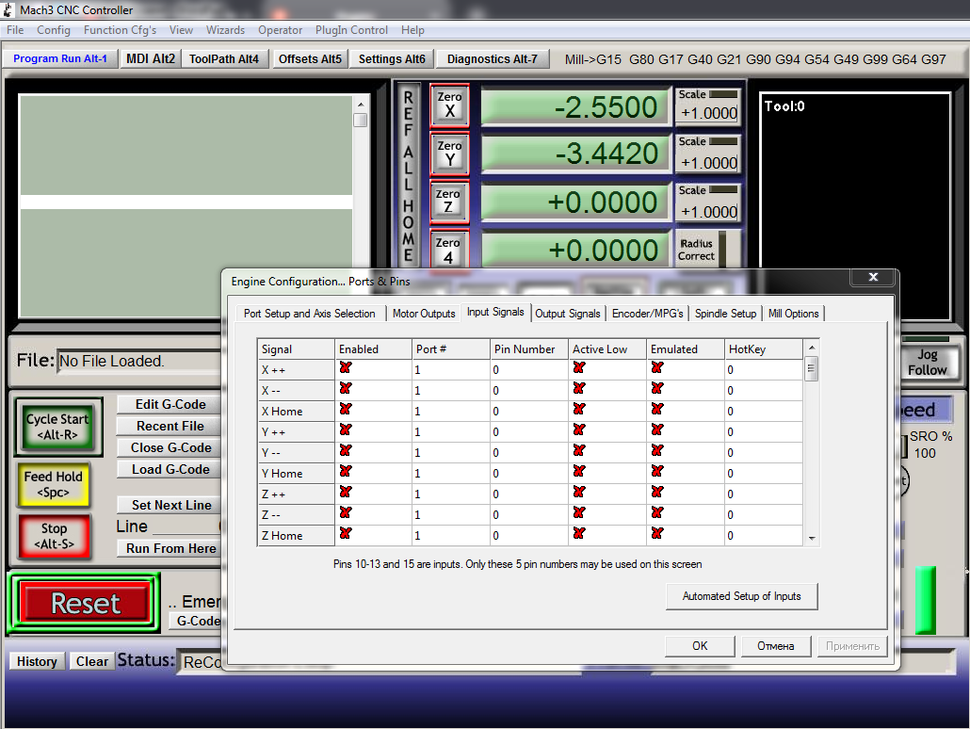Screen dimensions: 970x729
Task: Click the Clear status button
Action: (x=91, y=661)
